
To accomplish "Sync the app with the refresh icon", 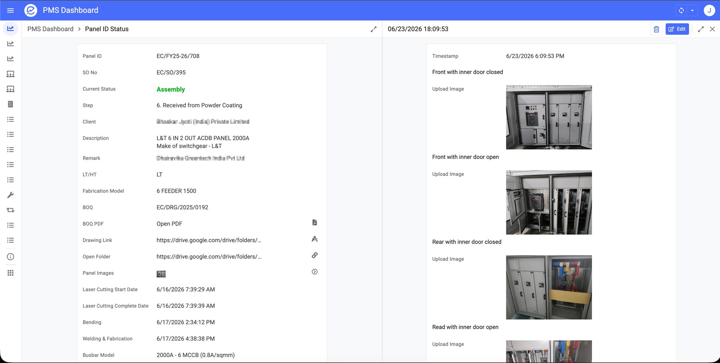I will pos(682,10).
